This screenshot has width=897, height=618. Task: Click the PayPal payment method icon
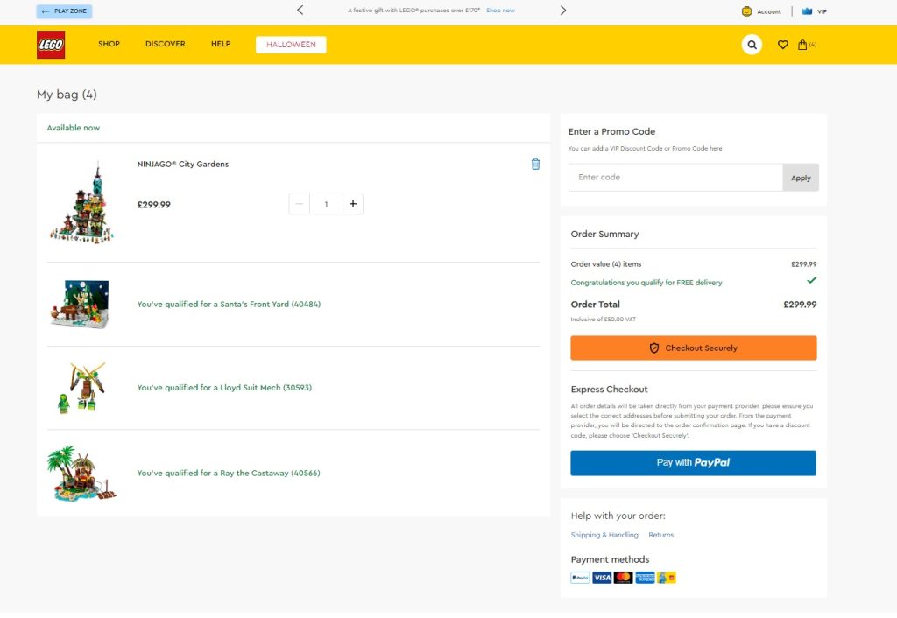[580, 578]
